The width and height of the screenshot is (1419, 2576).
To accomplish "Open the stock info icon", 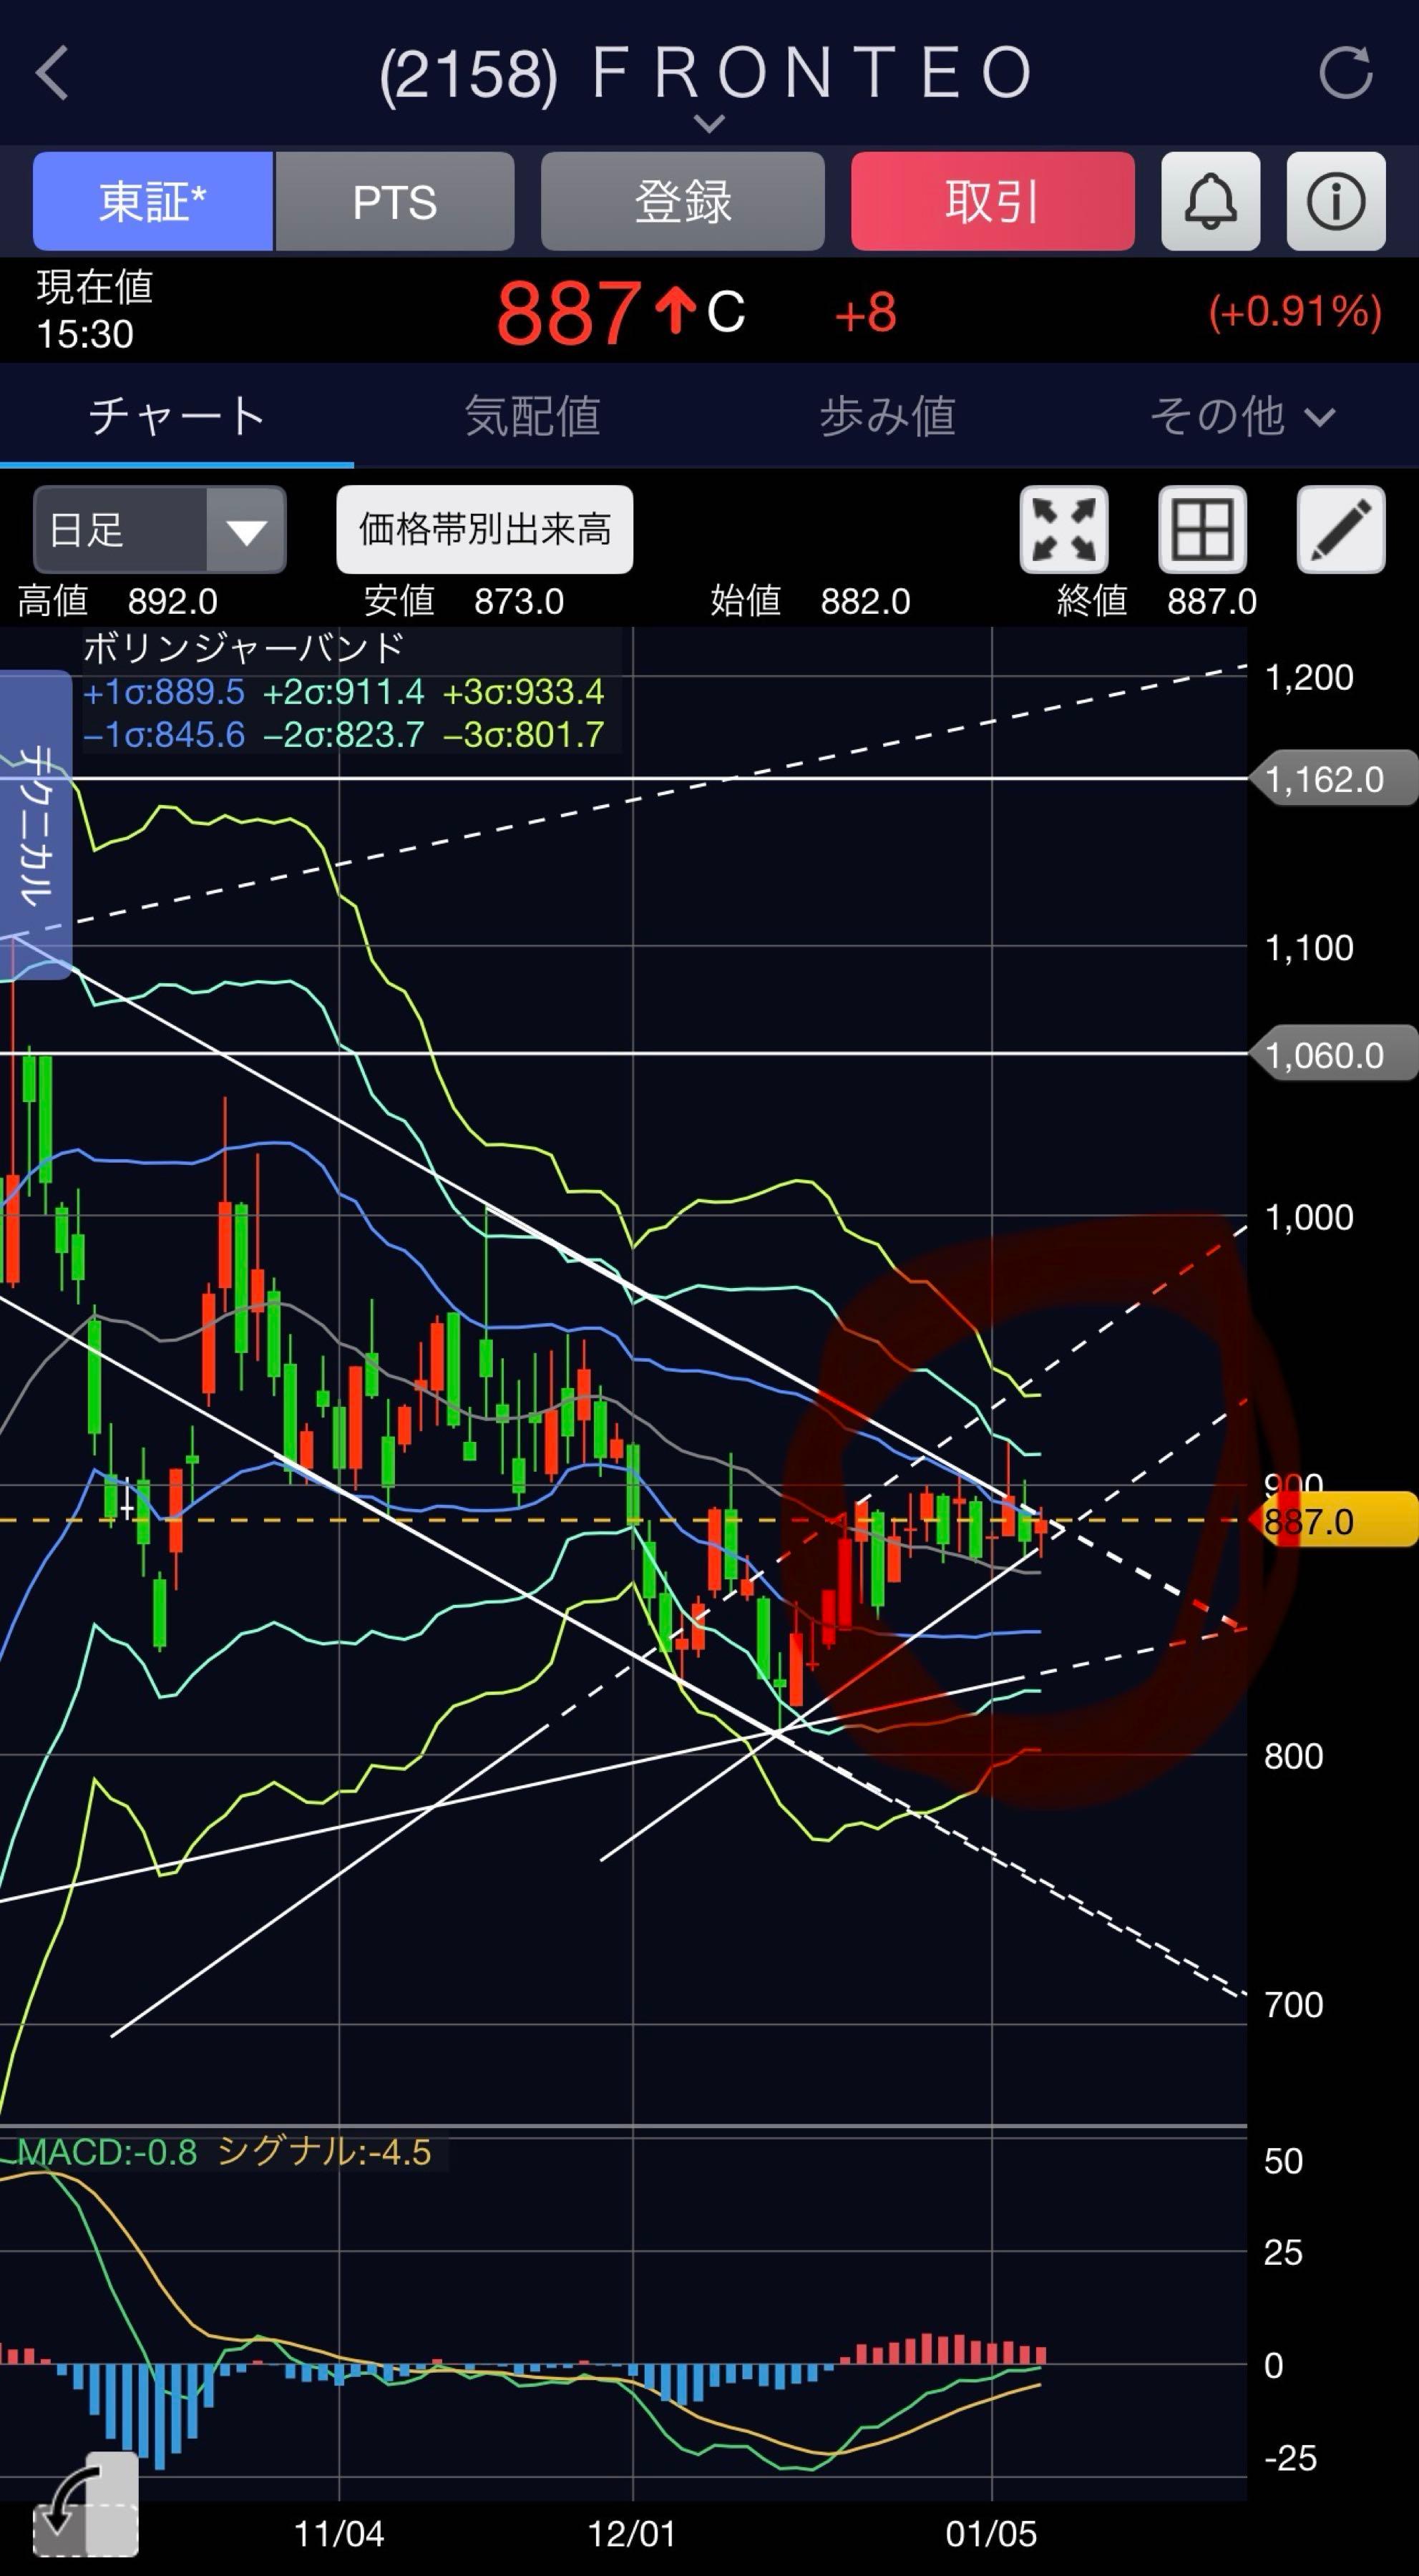I will click(x=1335, y=201).
